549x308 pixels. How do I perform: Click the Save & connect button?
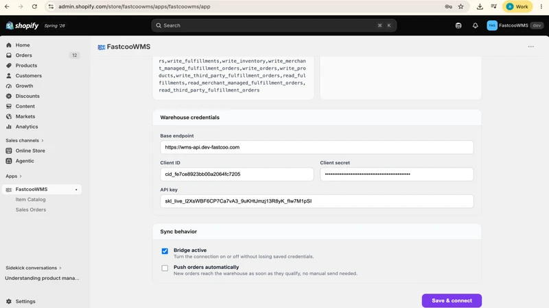452,300
